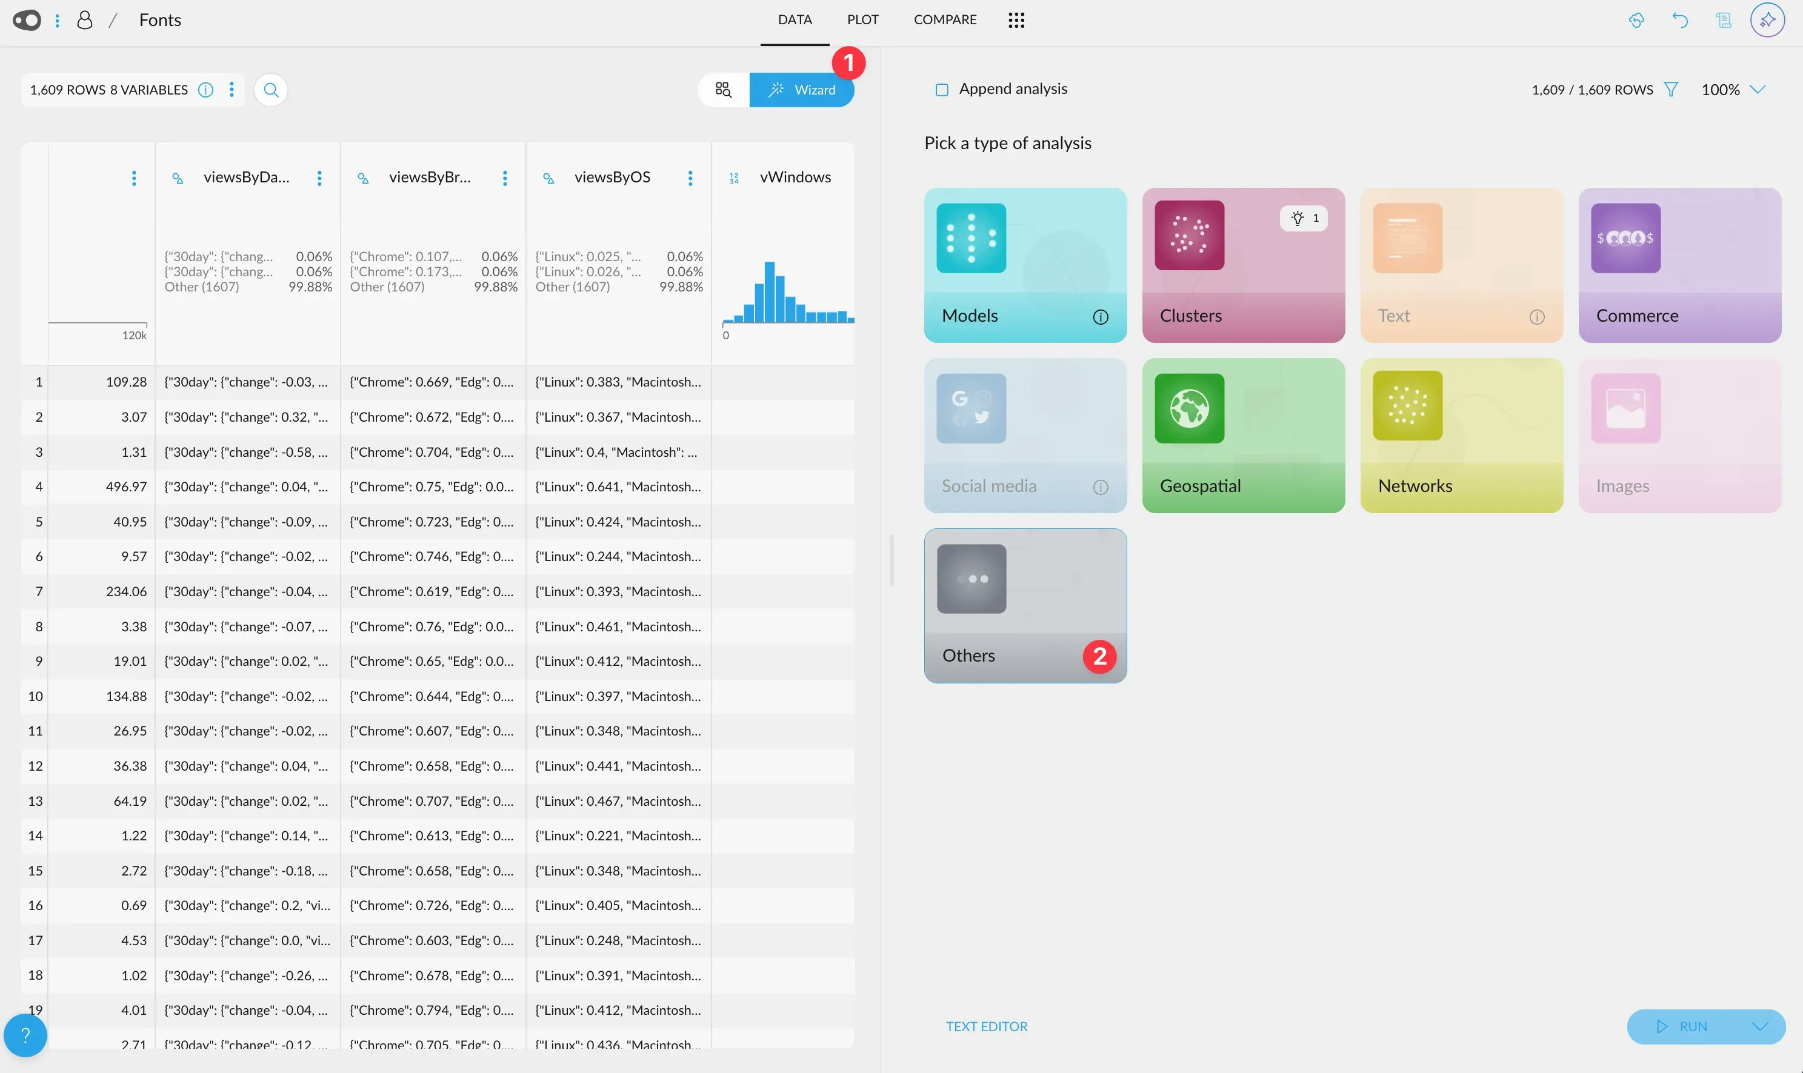Click the Models info icon
The image size is (1803, 1073).
click(1100, 317)
